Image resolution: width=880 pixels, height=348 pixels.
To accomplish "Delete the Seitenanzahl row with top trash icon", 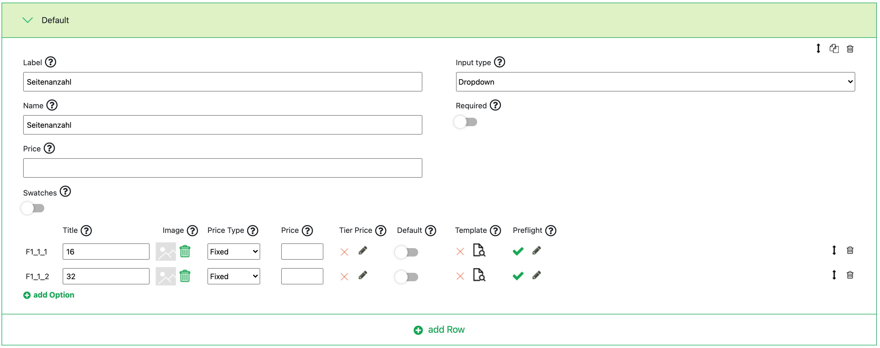I will (850, 49).
